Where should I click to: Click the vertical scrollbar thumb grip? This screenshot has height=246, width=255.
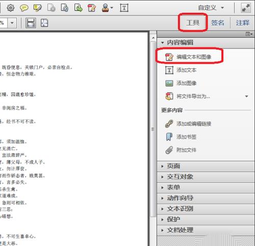point(153,129)
